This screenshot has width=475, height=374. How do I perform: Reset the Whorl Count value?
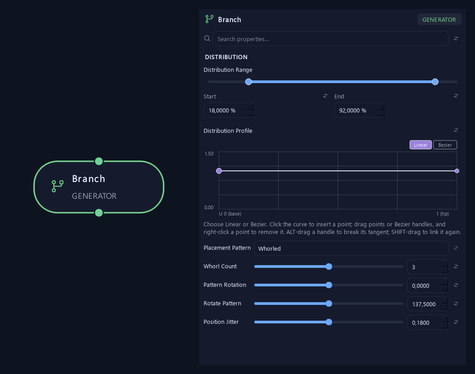pos(456,266)
